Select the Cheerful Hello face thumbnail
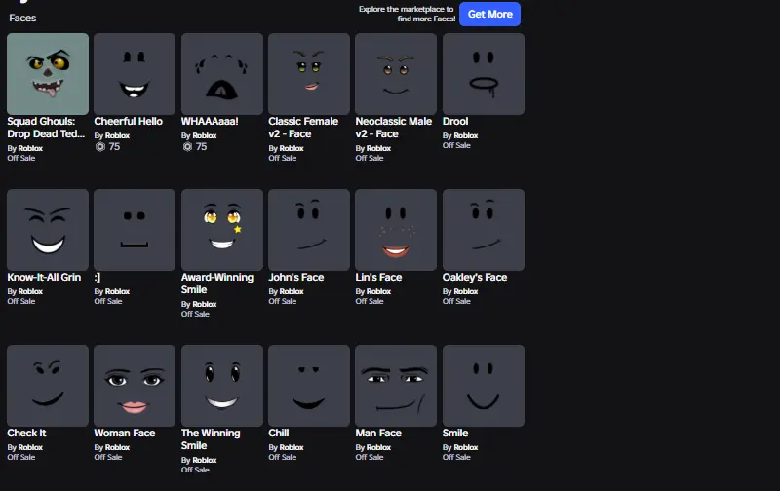 pos(135,74)
